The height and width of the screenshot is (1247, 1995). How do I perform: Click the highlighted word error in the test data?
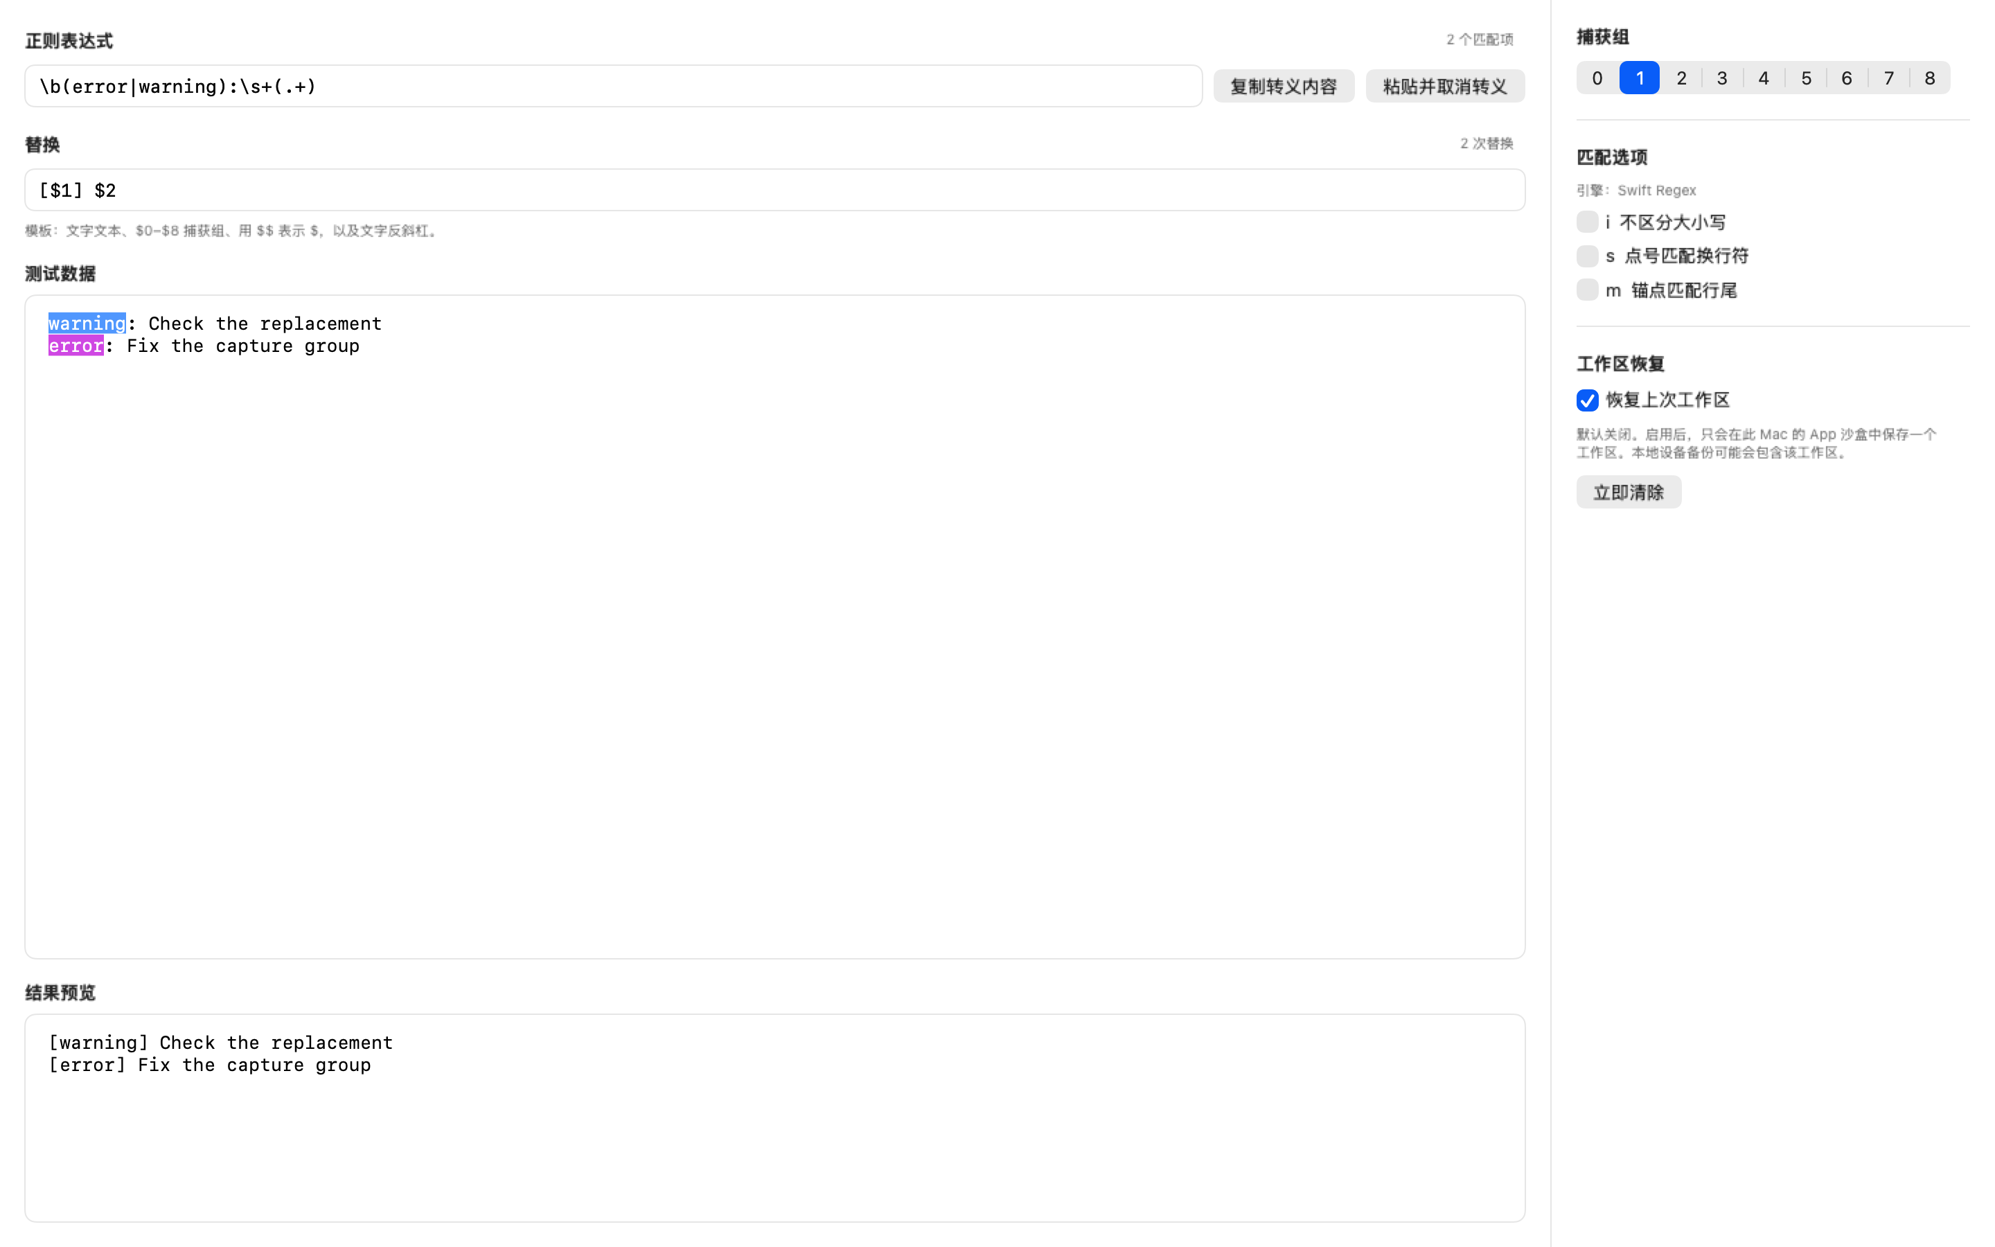(76, 346)
